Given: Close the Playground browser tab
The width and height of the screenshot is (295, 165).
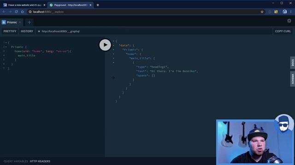Looking at the screenshot, I should click(x=90, y=5).
